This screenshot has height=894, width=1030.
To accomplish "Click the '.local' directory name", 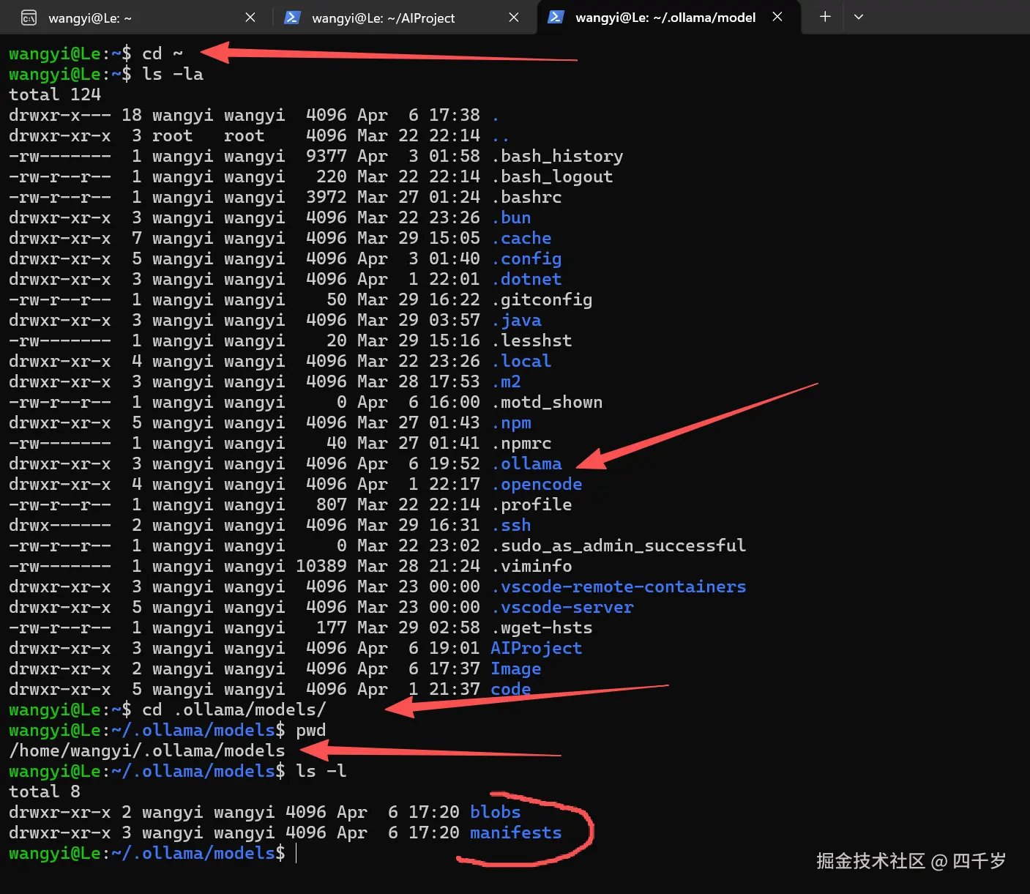I will click(x=521, y=361).
